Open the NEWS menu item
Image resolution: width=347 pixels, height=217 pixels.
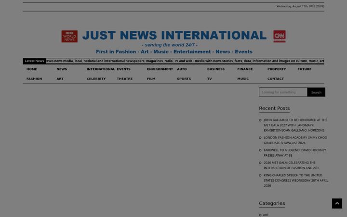(x=62, y=69)
